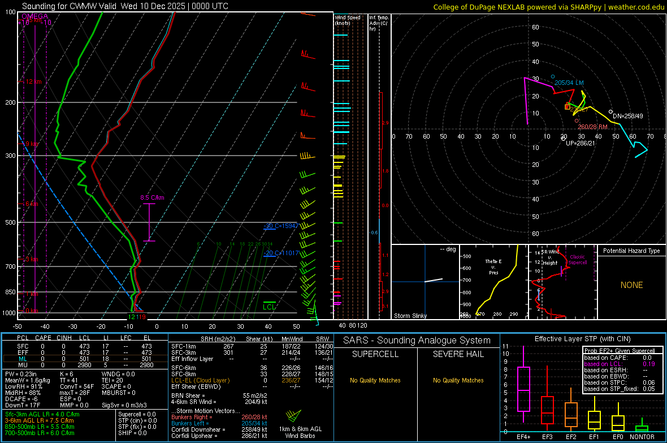
Task: Click the Wind Speed (knots) panel header
Action: (347, 20)
